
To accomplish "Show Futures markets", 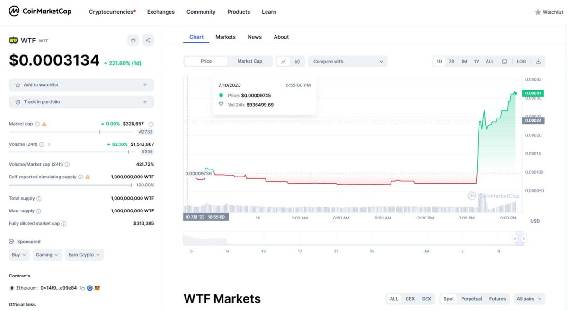I will pos(497,299).
